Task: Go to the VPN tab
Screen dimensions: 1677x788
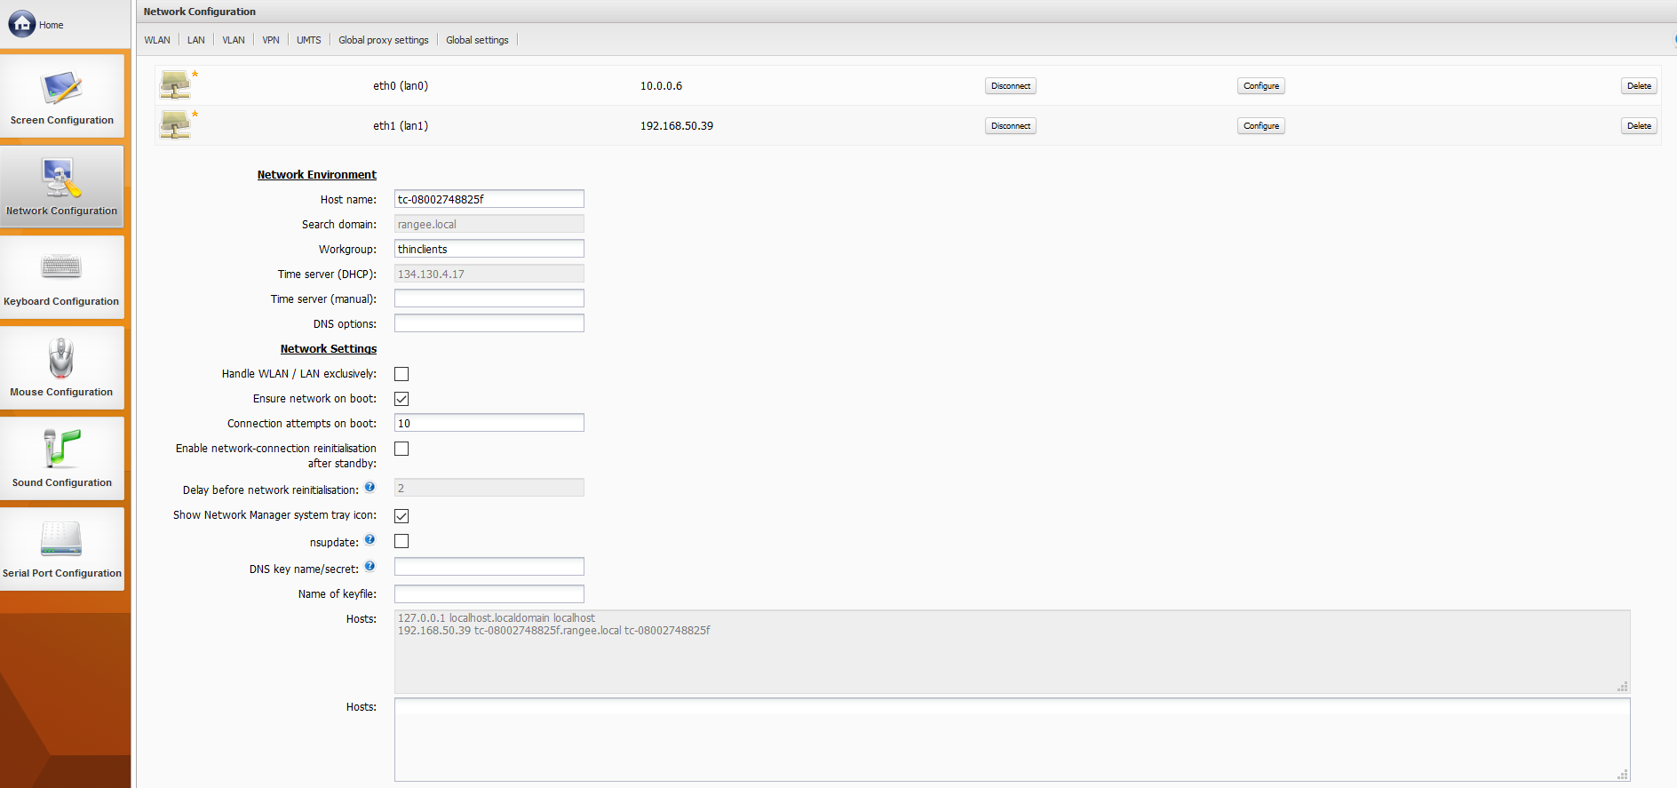Action: 271,40
